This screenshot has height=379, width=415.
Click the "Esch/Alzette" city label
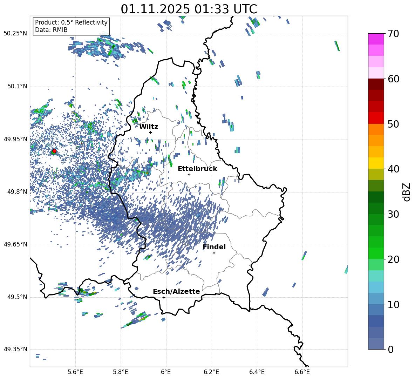(x=176, y=291)
